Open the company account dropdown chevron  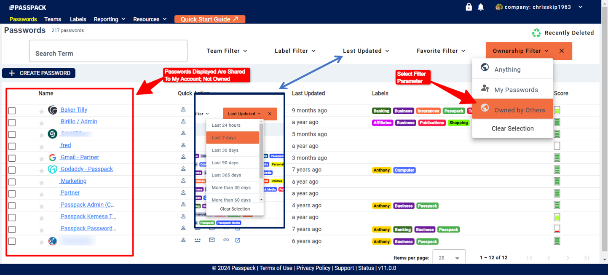[581, 7]
